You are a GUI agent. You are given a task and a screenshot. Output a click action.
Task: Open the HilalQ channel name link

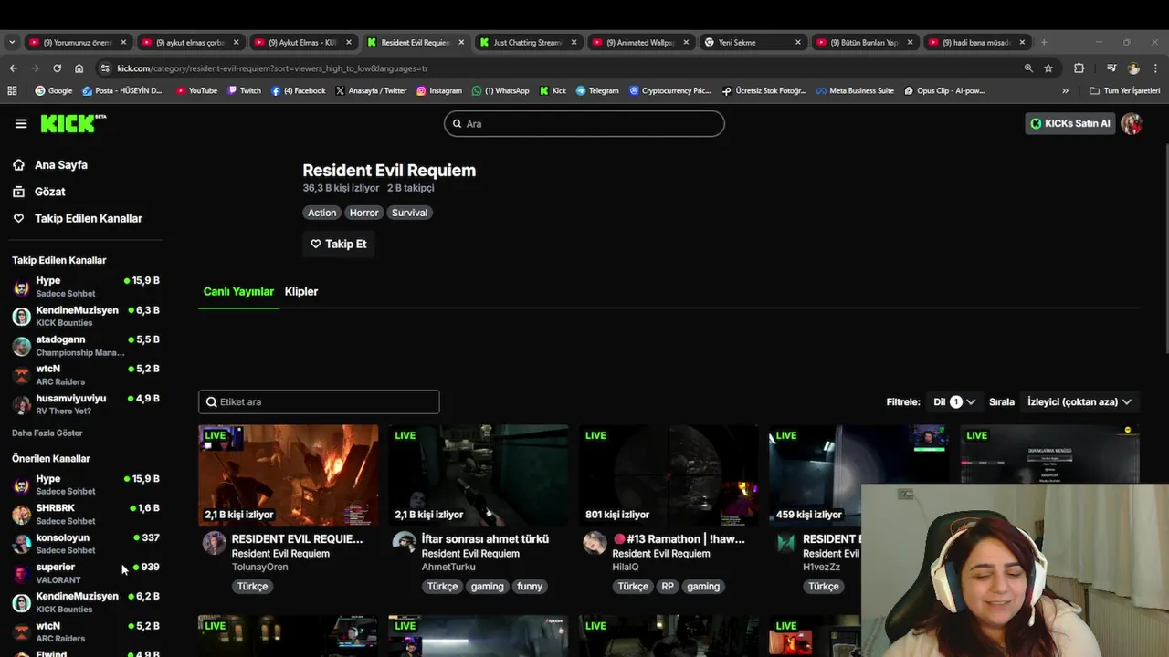point(626,567)
